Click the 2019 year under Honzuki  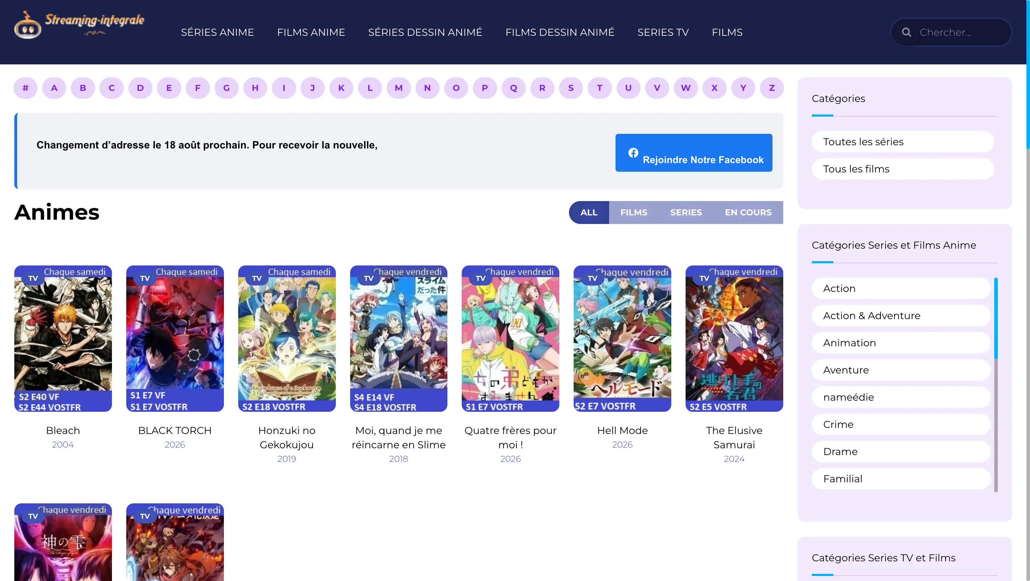pos(287,459)
